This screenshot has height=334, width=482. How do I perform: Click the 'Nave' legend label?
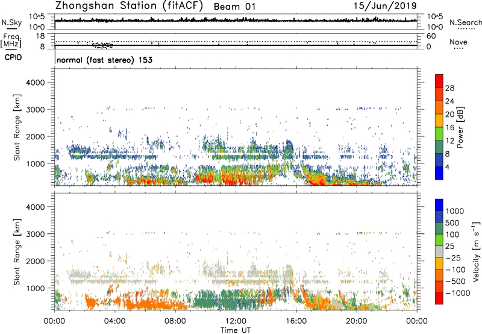pos(459,42)
